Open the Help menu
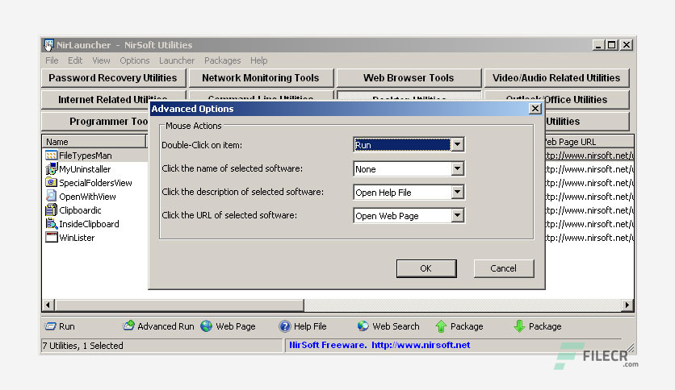The image size is (675, 390). click(x=258, y=60)
